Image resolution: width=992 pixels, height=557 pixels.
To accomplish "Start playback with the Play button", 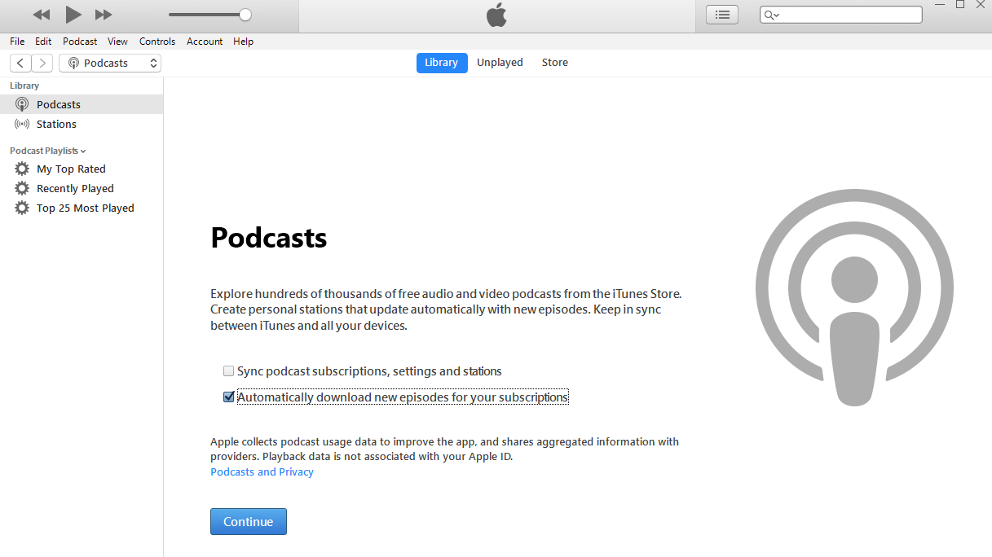I will click(73, 14).
